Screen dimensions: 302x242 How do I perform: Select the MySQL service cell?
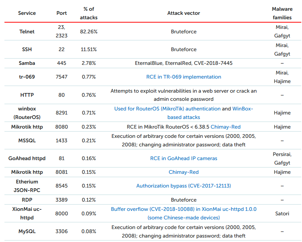[27, 232]
